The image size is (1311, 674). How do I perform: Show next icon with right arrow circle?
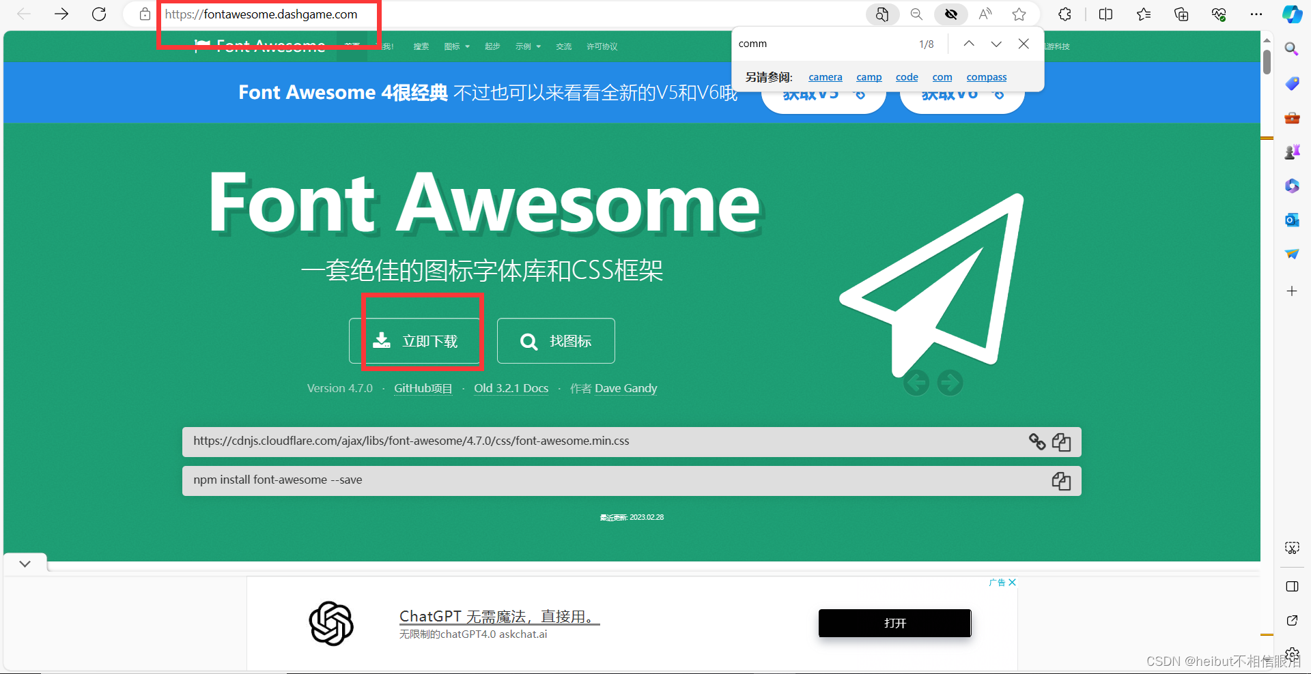950,383
